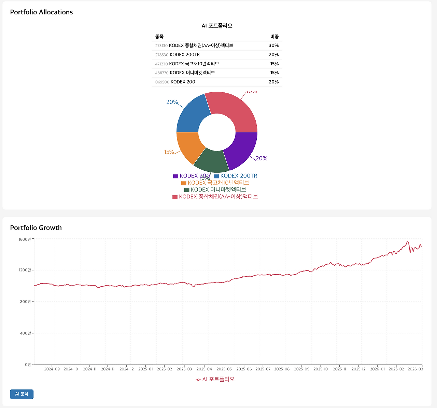Click ticker code 488770
Image resolution: width=437 pixels, height=408 pixels.
coord(162,73)
